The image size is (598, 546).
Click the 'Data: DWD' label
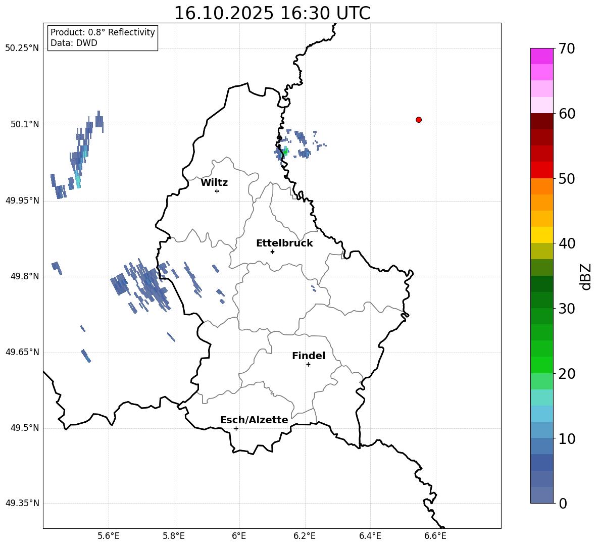pos(74,43)
